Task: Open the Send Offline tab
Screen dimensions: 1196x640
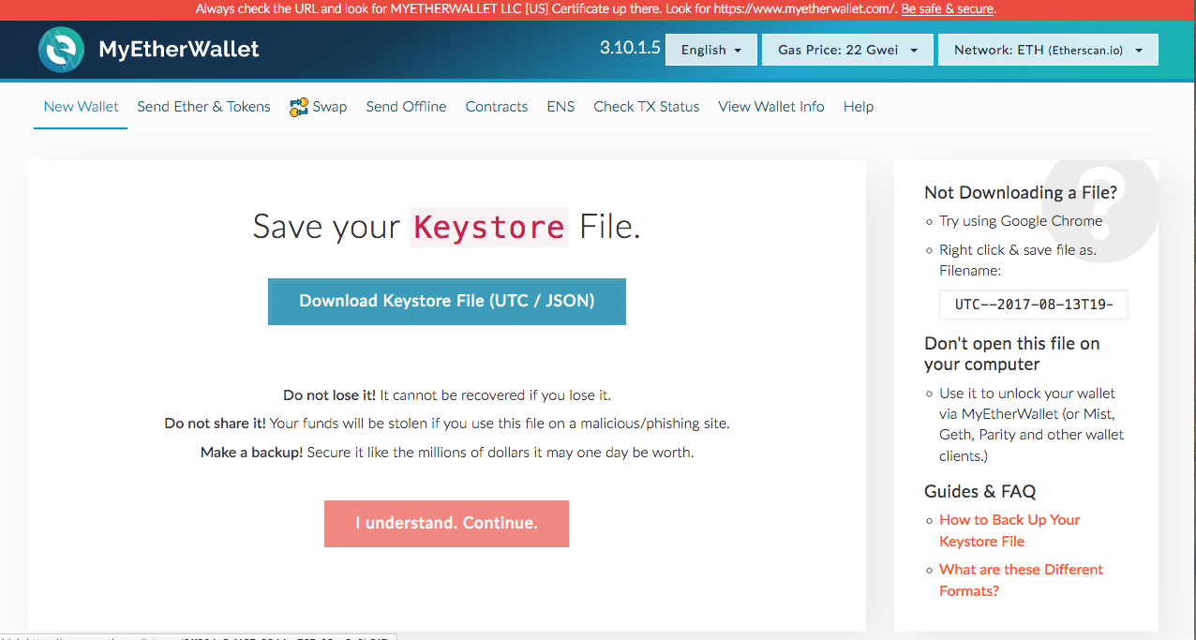Action: point(406,107)
